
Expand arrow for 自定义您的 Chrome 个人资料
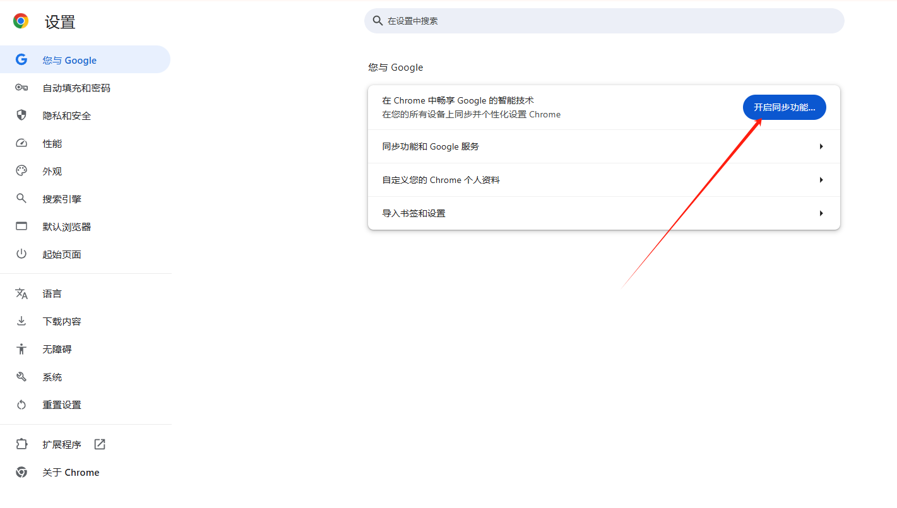tap(821, 180)
